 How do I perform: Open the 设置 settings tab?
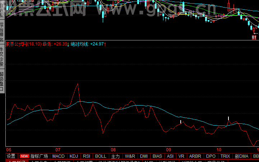coord(11,156)
